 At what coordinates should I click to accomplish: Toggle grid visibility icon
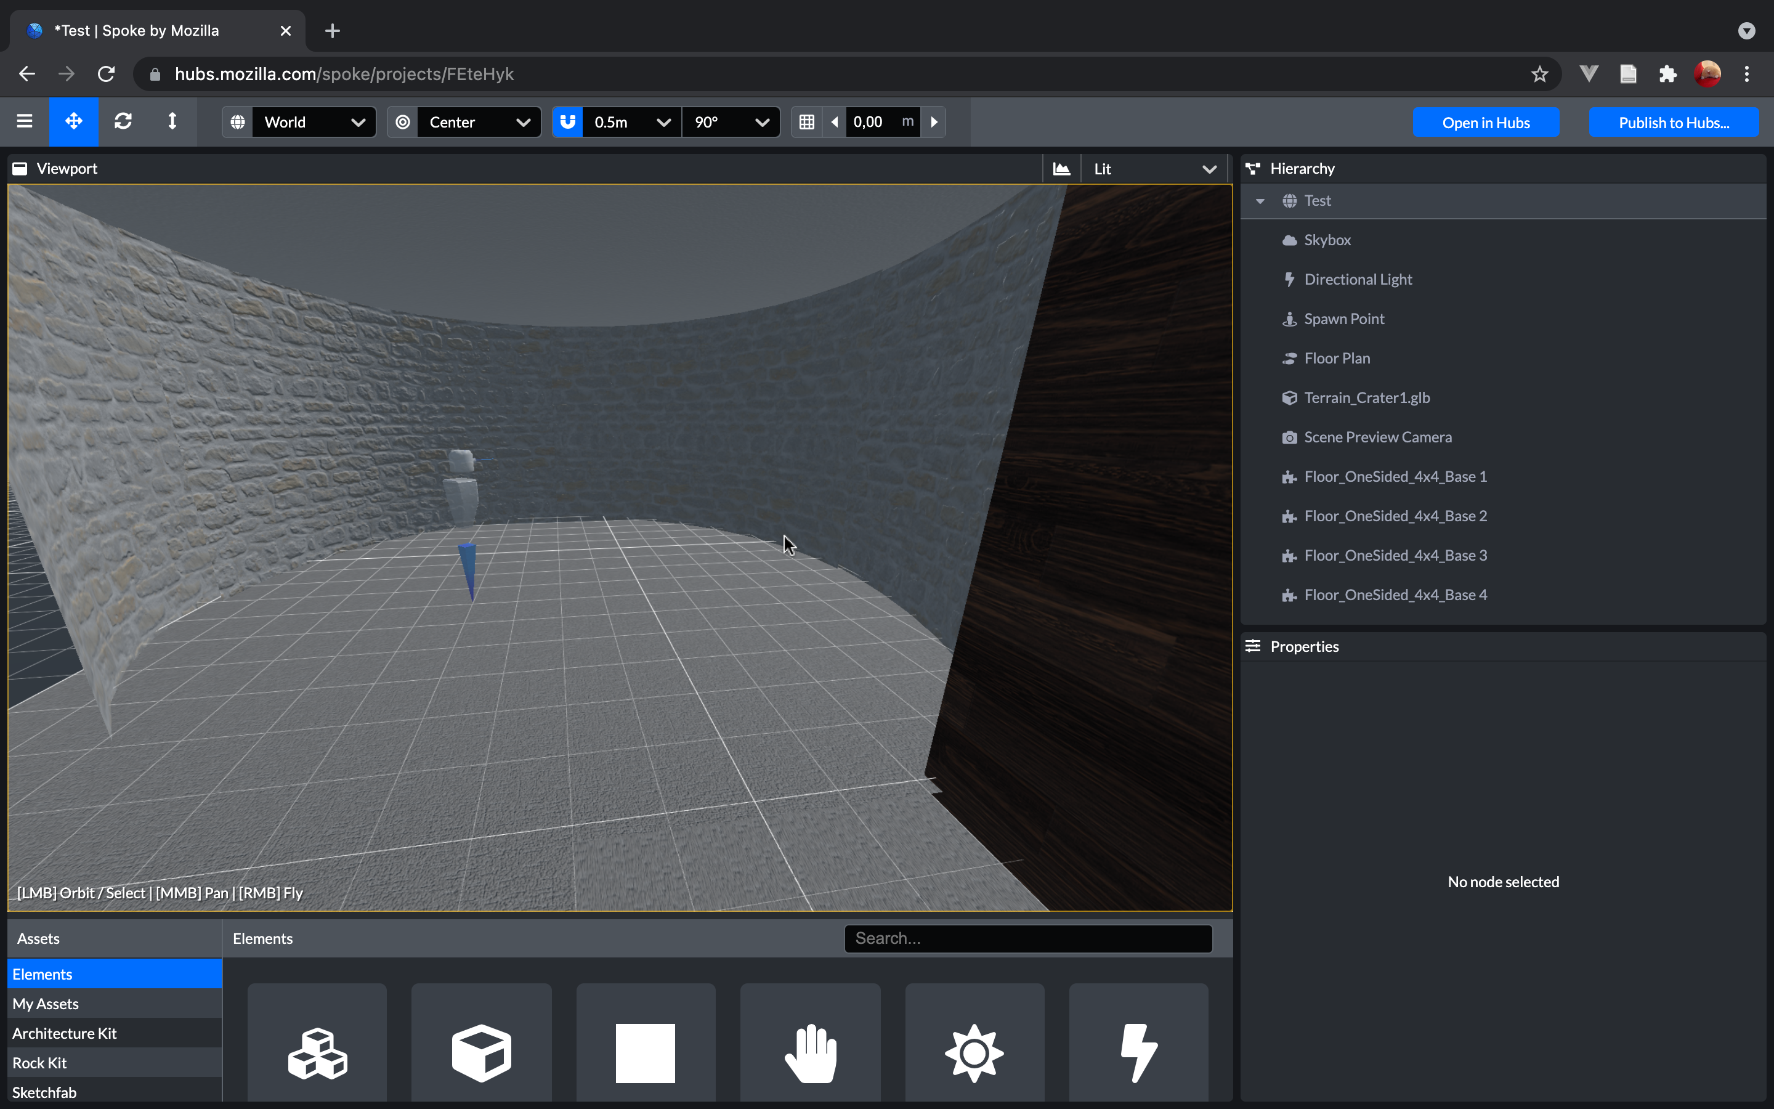click(x=806, y=122)
